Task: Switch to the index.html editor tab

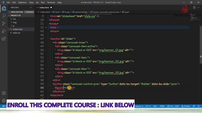Action: coord(44,8)
